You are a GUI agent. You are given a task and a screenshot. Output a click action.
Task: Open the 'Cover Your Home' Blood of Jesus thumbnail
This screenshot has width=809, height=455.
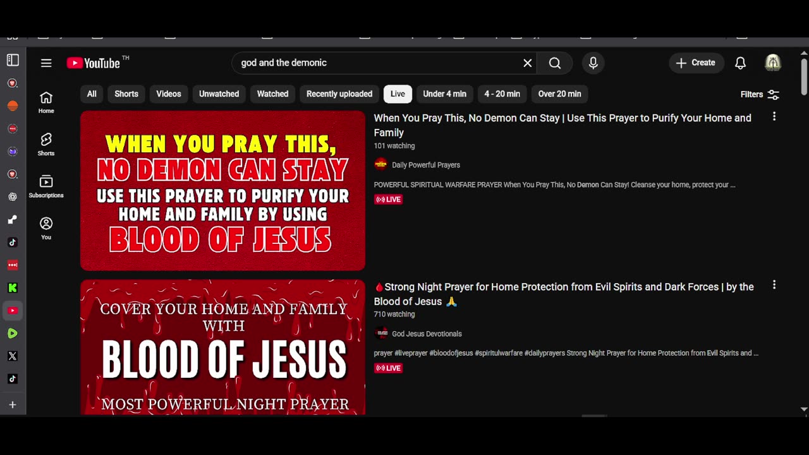(x=222, y=347)
